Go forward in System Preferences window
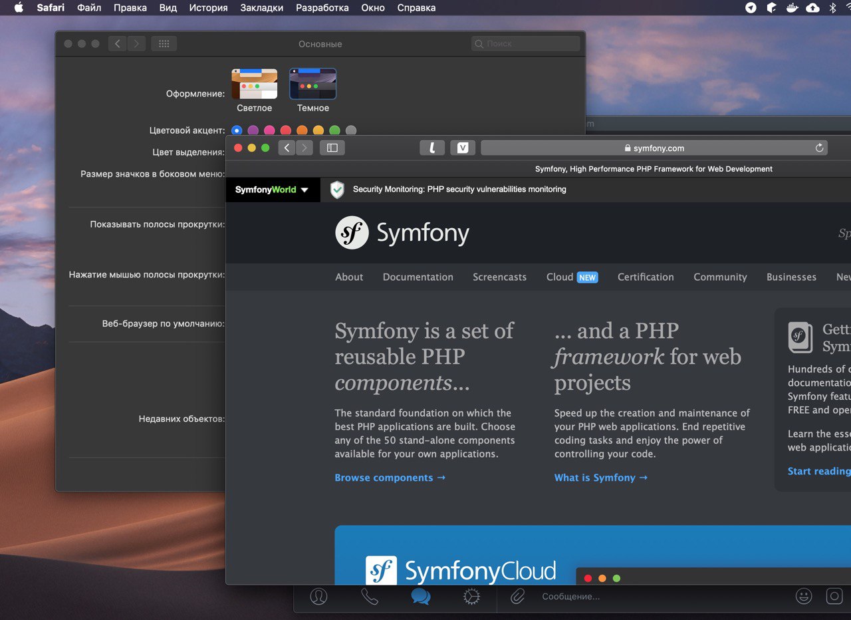This screenshot has width=851, height=620. point(136,44)
